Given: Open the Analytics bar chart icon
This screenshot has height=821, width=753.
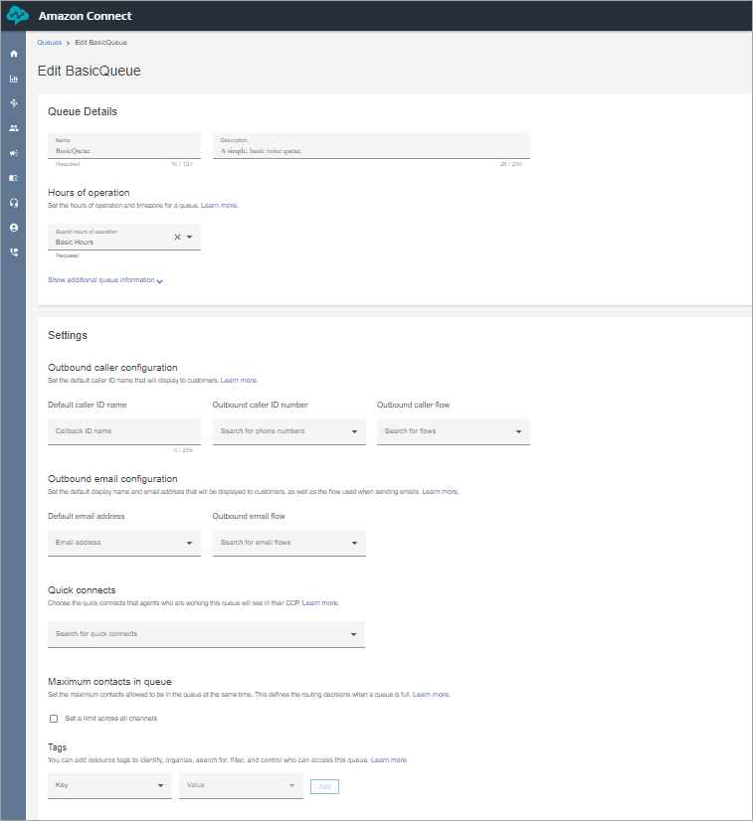Looking at the screenshot, I should pos(14,79).
